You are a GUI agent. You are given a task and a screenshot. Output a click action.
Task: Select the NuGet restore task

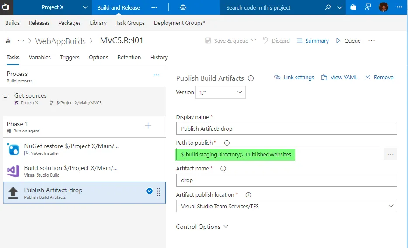84,149
